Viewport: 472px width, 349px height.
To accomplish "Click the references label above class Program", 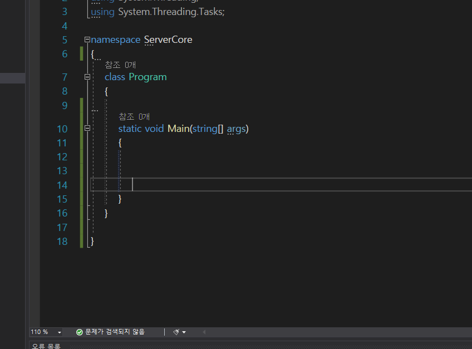I will pyautogui.click(x=120, y=65).
